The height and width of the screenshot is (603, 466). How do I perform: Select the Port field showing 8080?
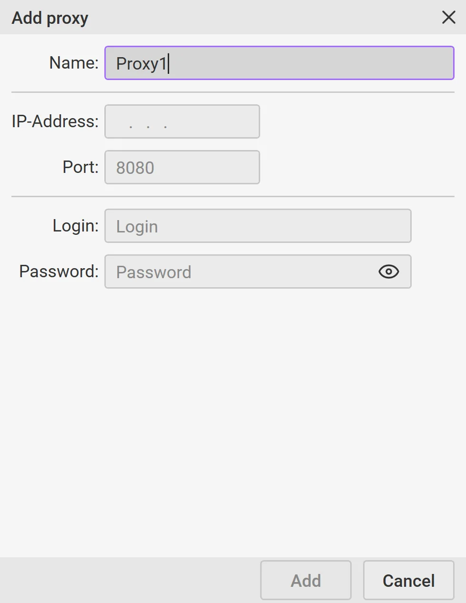click(x=182, y=167)
